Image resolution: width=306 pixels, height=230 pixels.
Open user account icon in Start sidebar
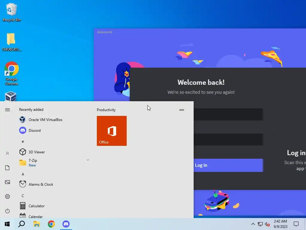click(x=7, y=154)
